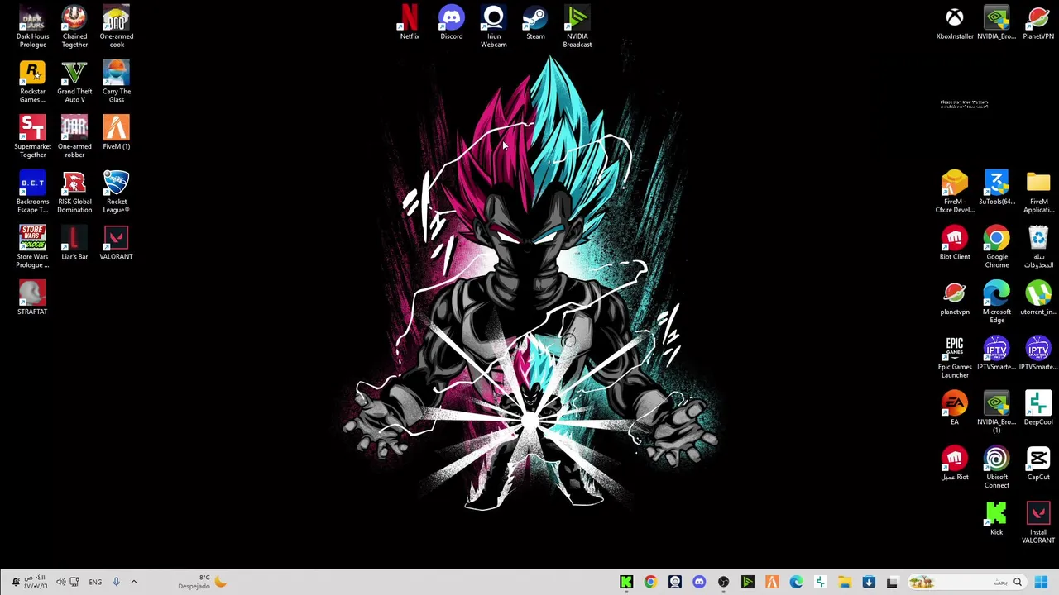Select the DeepCool desktop icon
The image size is (1059, 595).
click(1038, 408)
